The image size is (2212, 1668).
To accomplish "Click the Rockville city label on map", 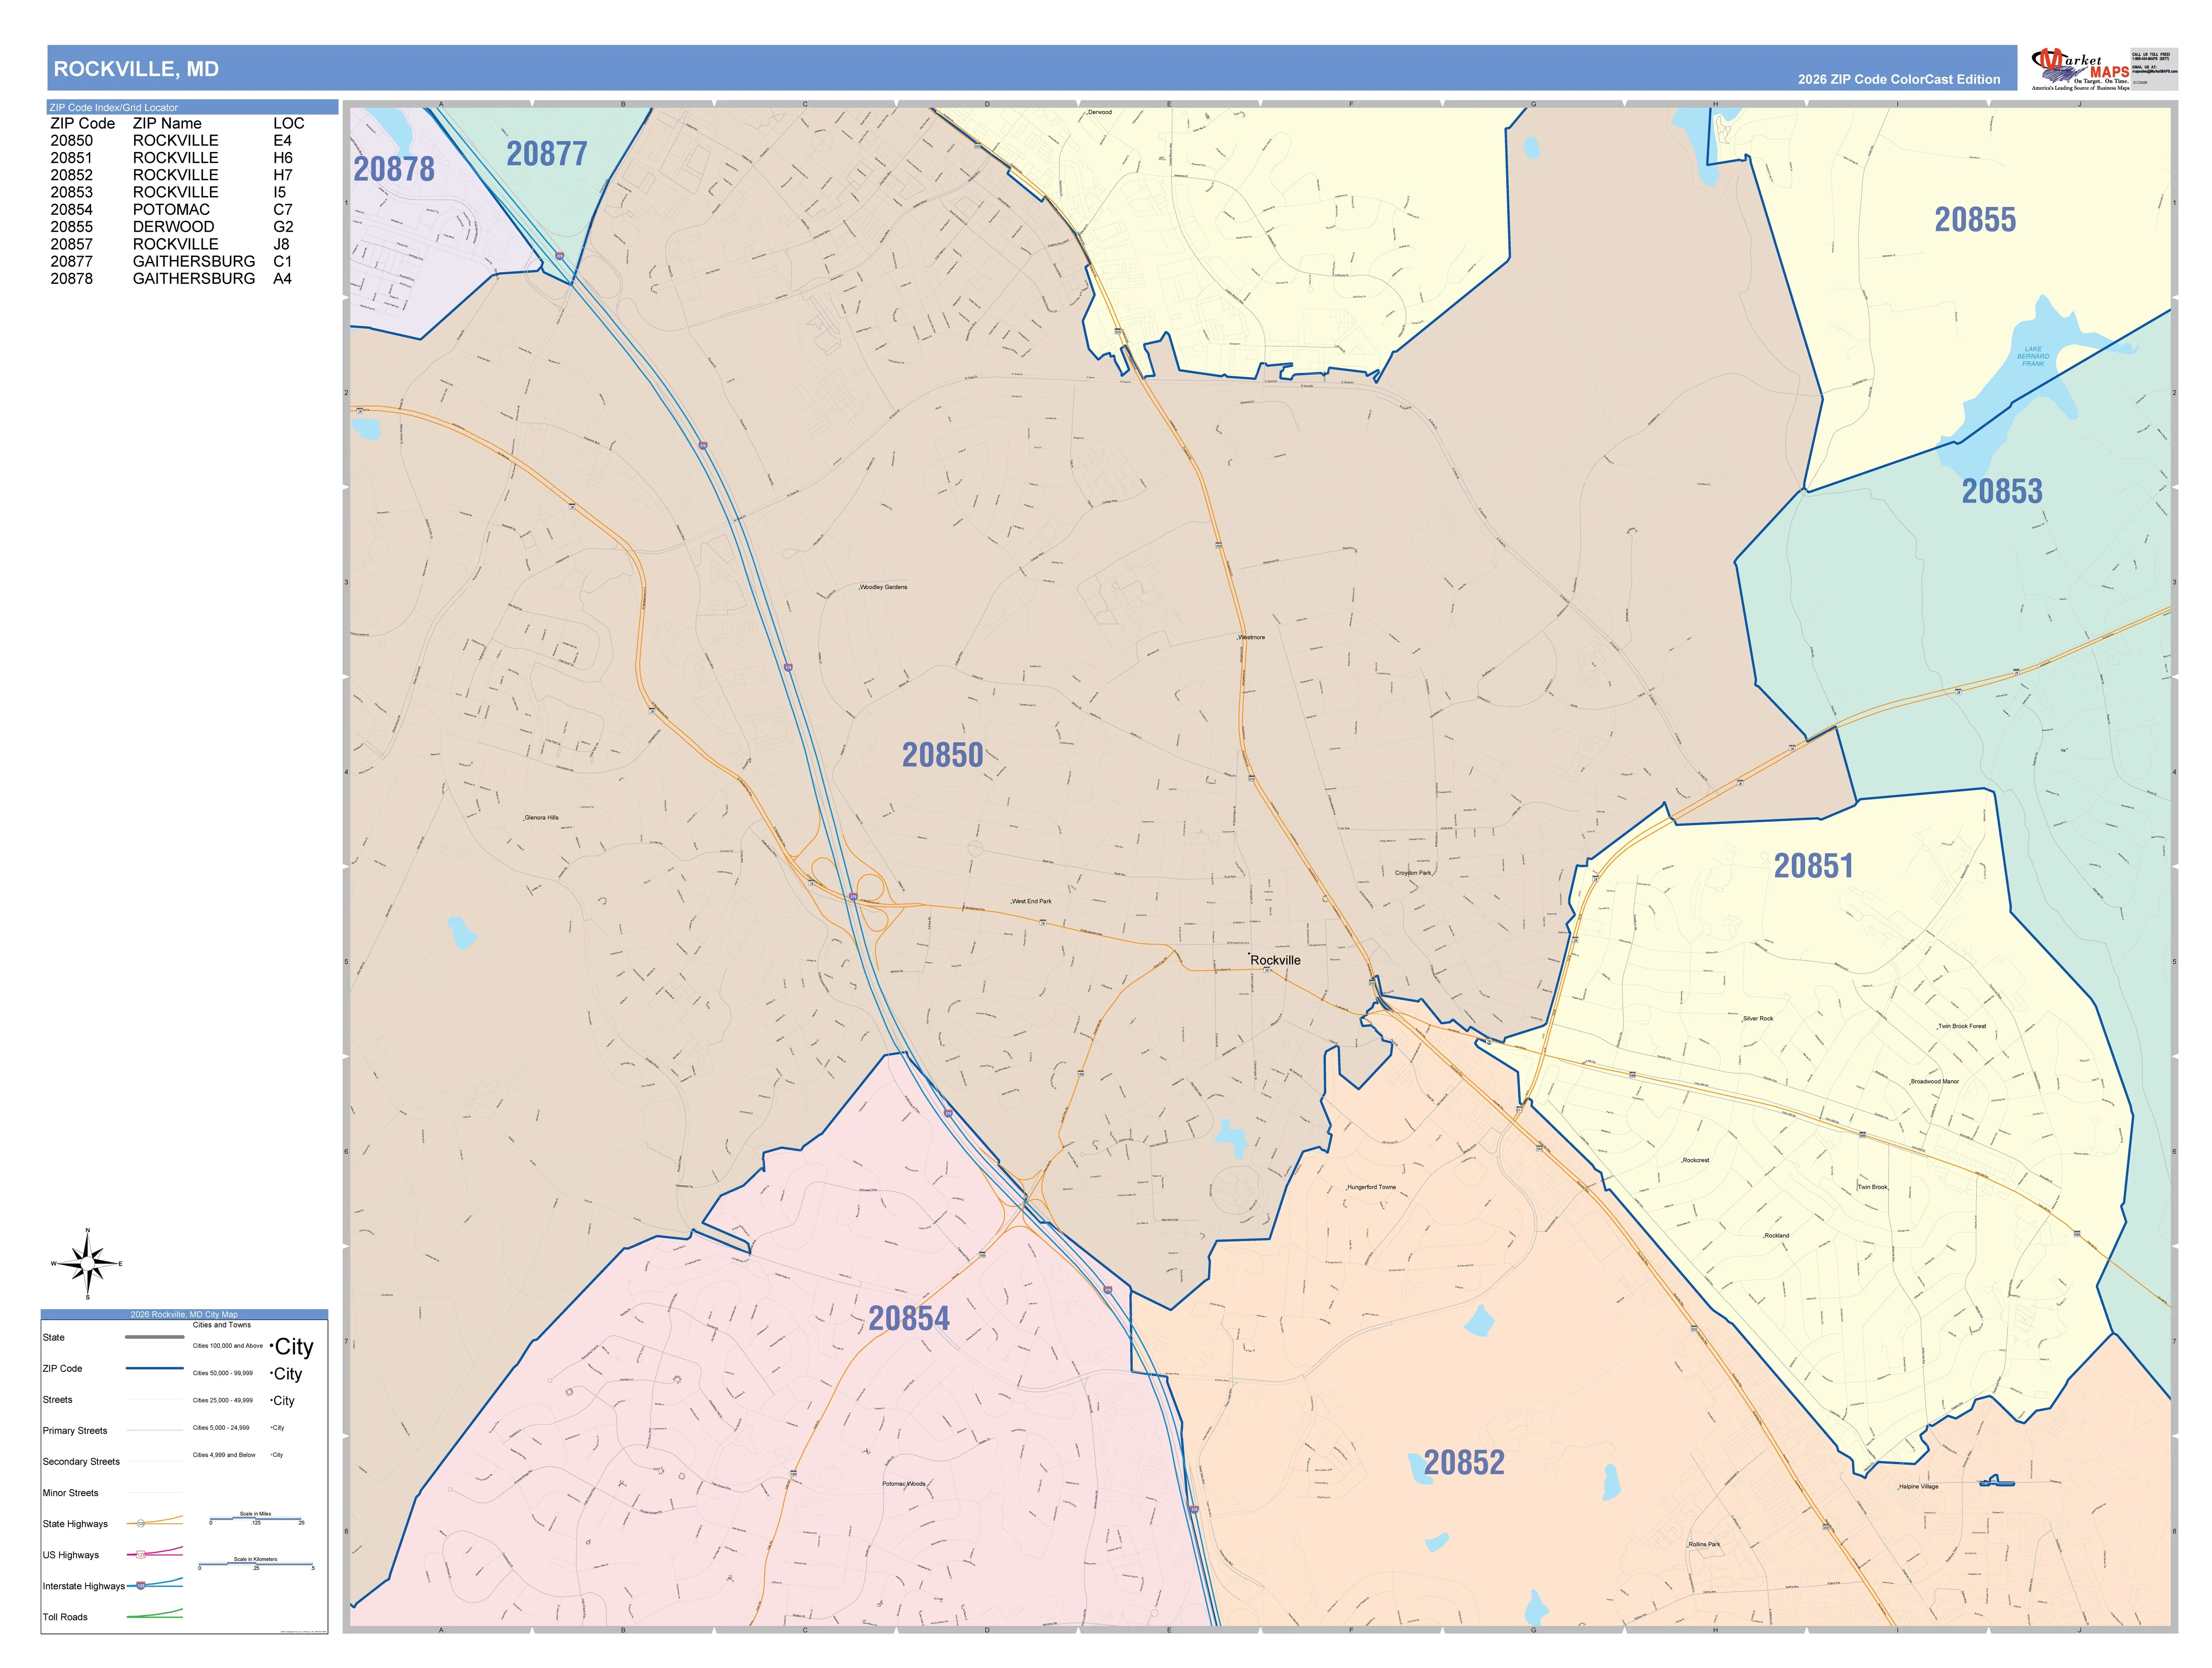I will [x=1276, y=960].
